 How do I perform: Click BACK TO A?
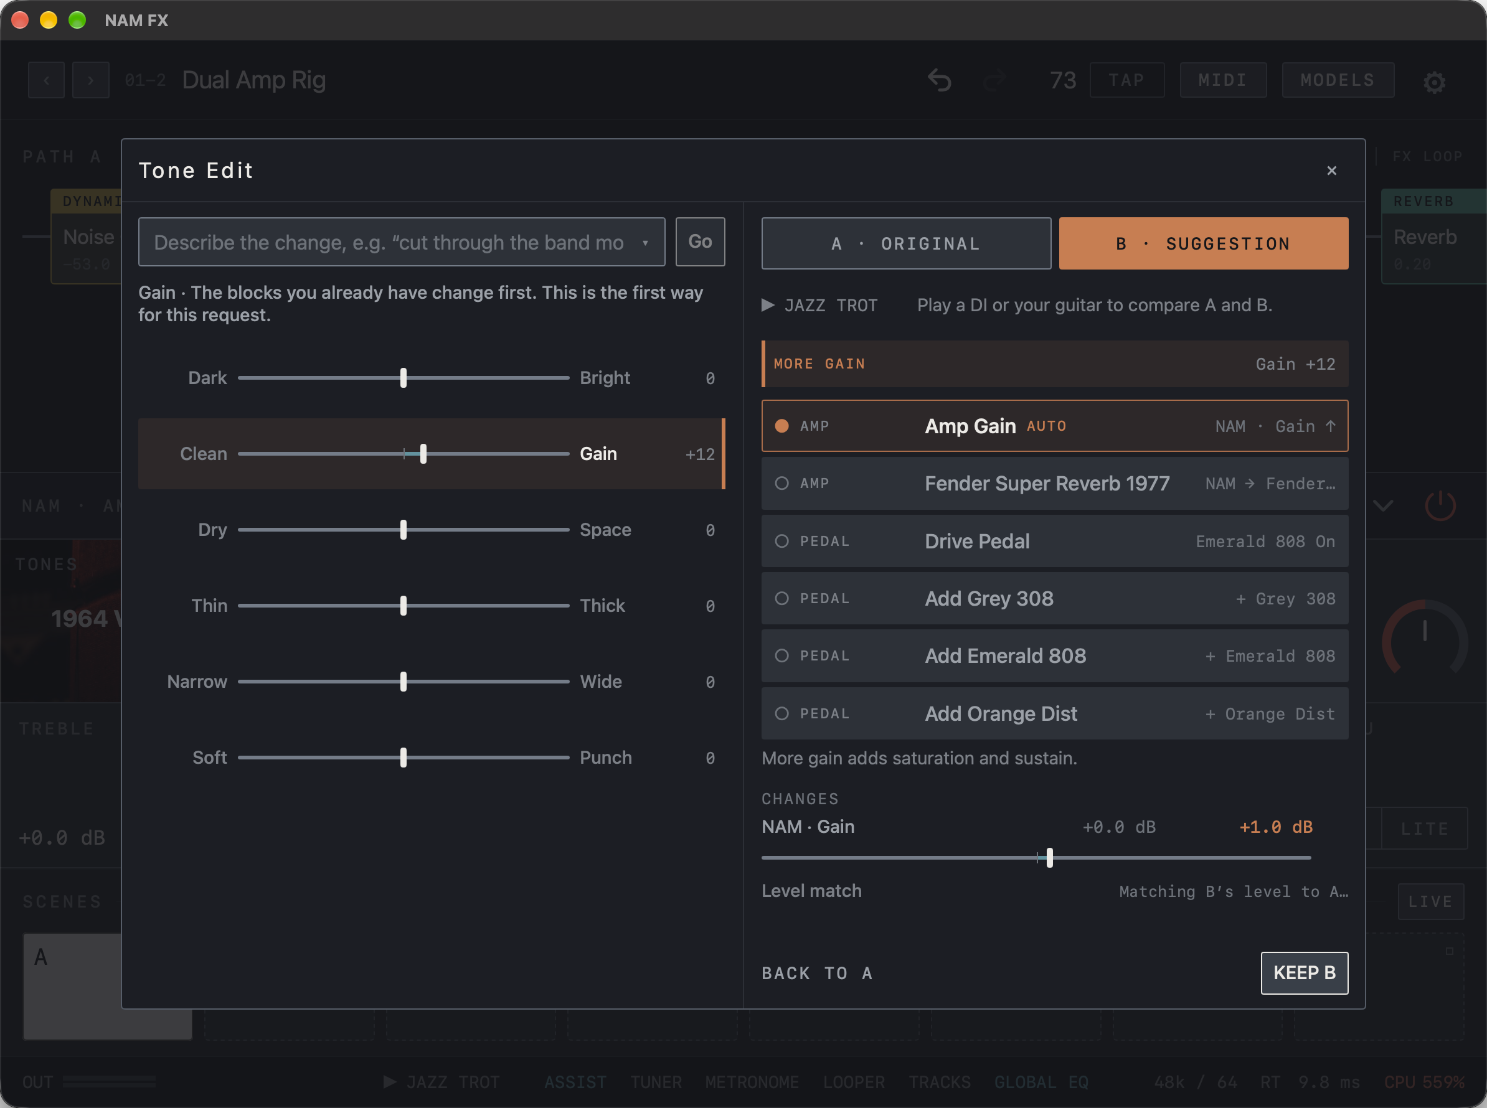pyautogui.click(x=818, y=973)
